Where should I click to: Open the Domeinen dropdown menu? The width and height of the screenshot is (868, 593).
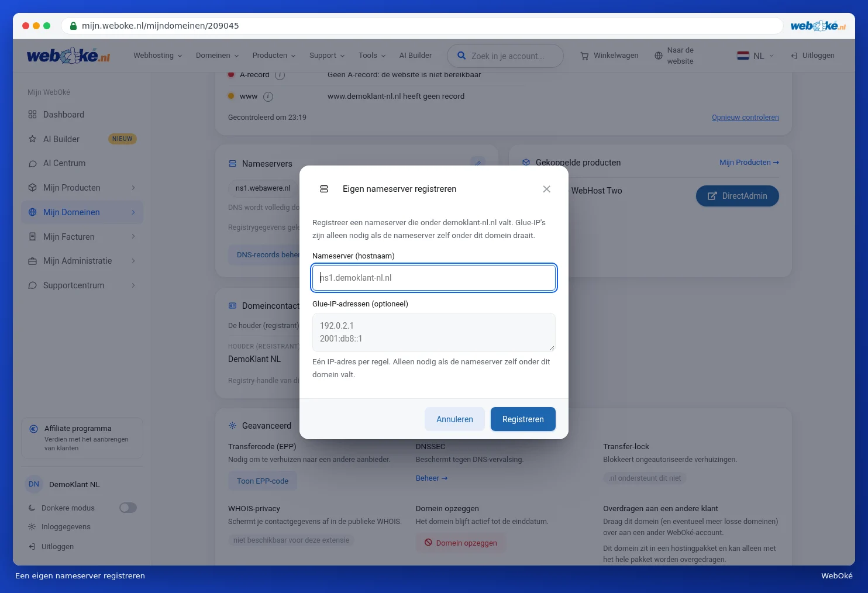[x=217, y=56]
